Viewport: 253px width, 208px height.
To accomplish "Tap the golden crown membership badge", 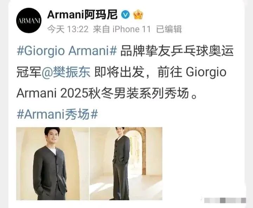I will click(138, 14).
